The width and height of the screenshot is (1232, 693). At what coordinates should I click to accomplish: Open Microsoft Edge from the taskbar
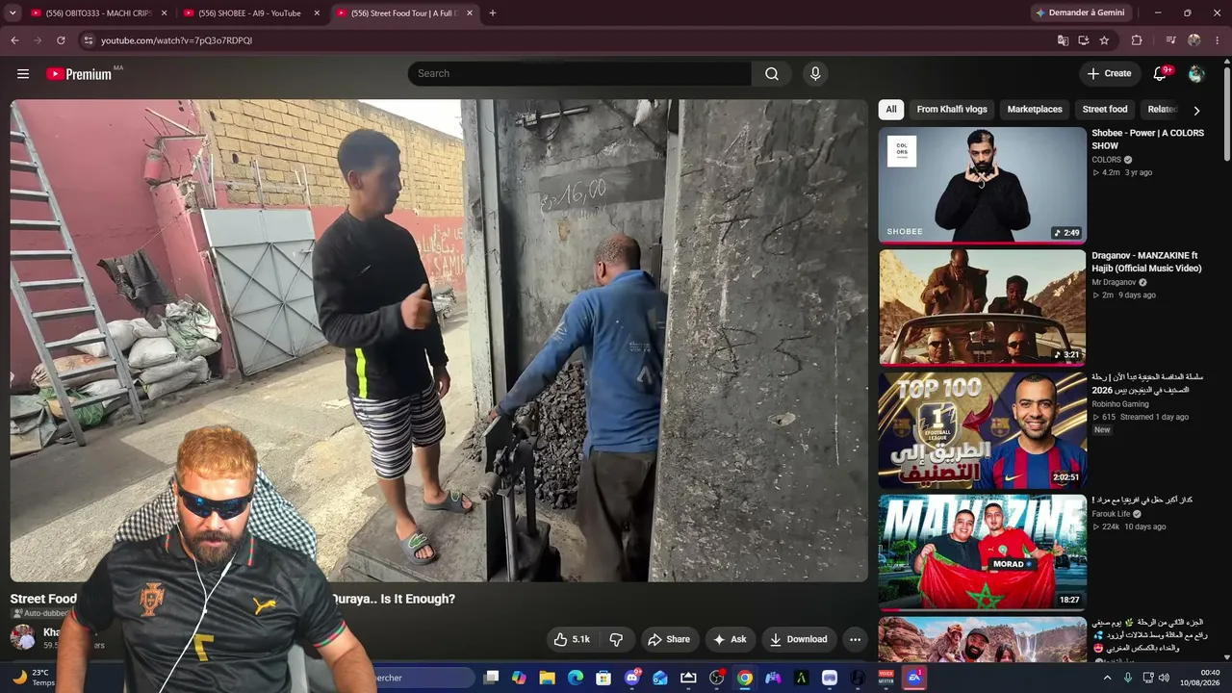[576, 678]
